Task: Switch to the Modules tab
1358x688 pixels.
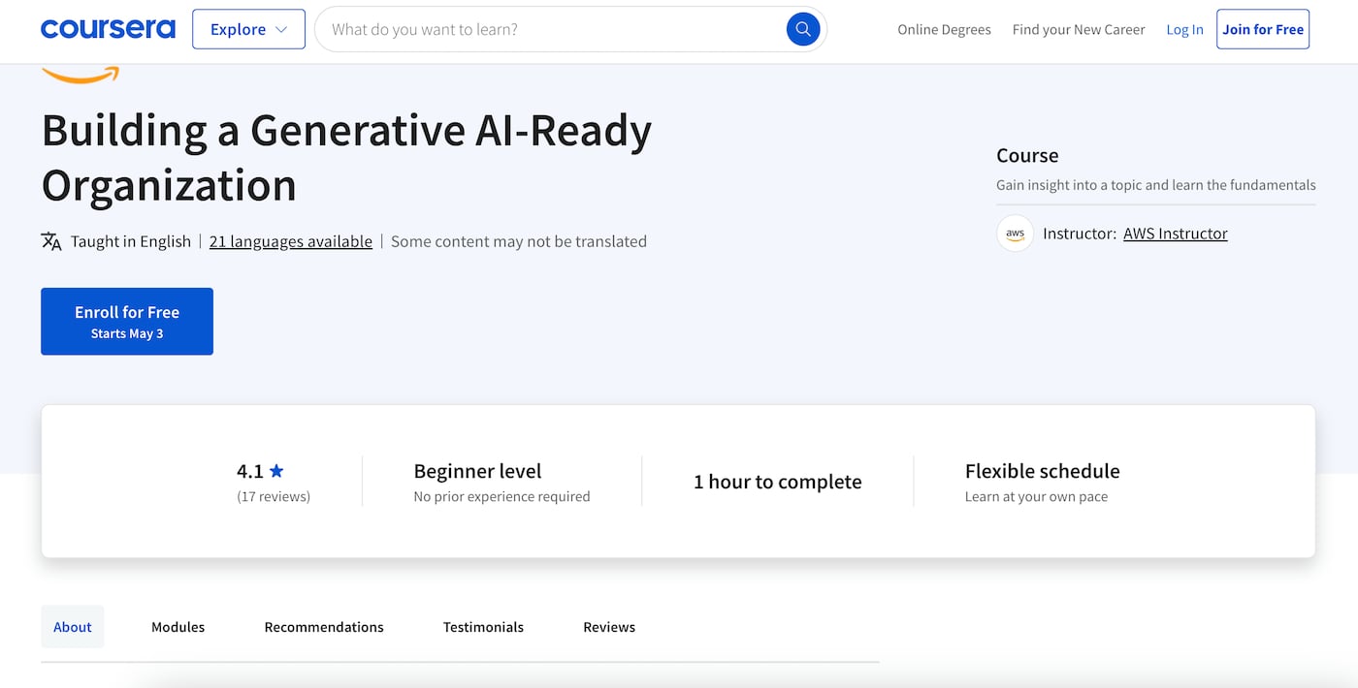Action: (x=178, y=627)
